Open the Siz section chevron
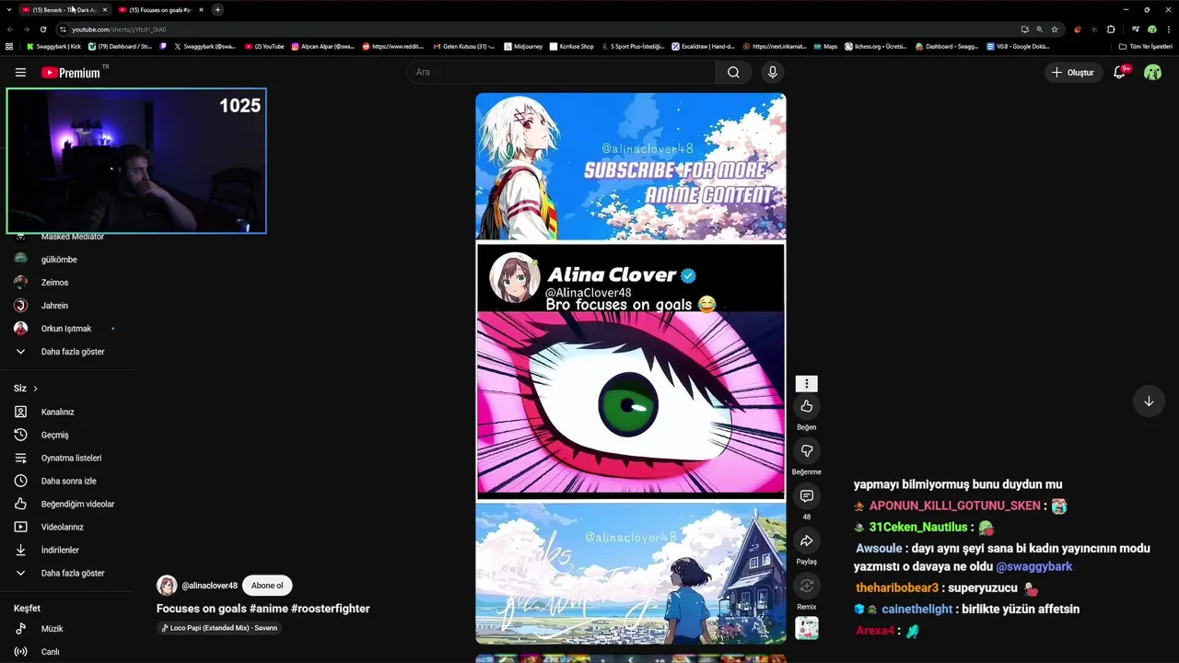 (35, 389)
